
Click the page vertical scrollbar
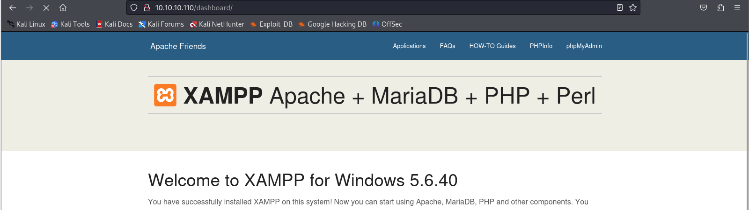[748, 121]
